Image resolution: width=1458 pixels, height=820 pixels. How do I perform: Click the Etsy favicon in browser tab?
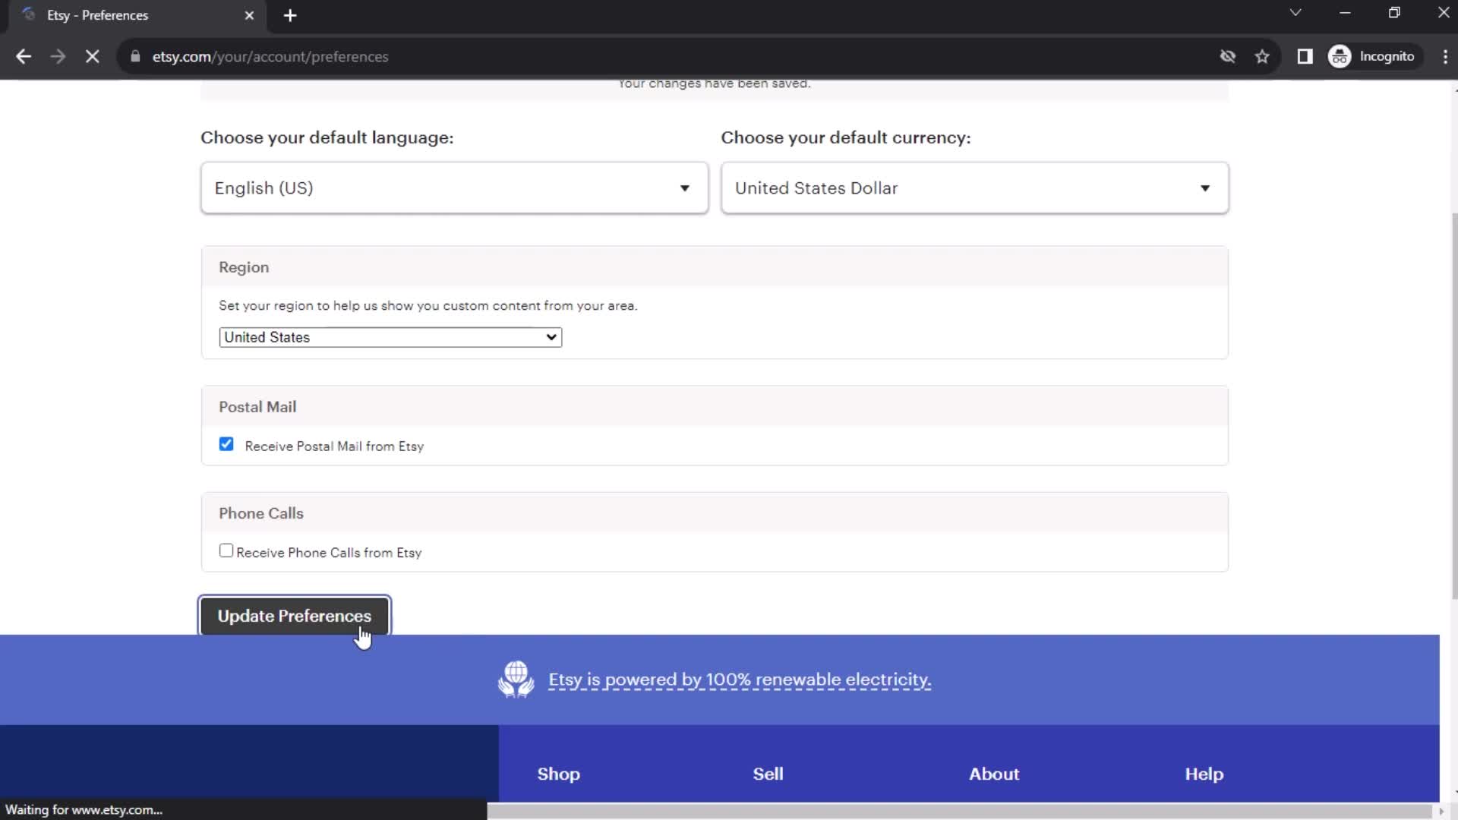[27, 15]
